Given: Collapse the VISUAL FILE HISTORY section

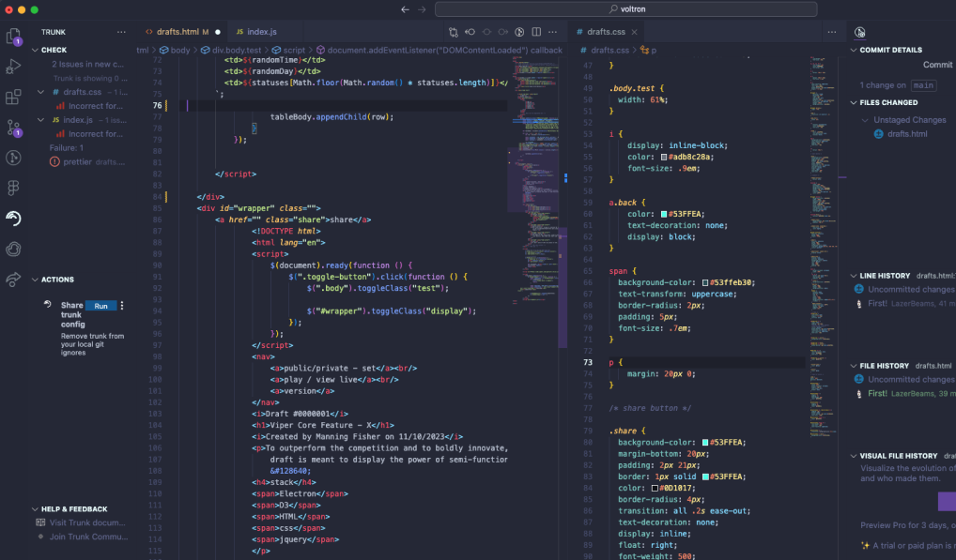Looking at the screenshot, I should [854, 456].
